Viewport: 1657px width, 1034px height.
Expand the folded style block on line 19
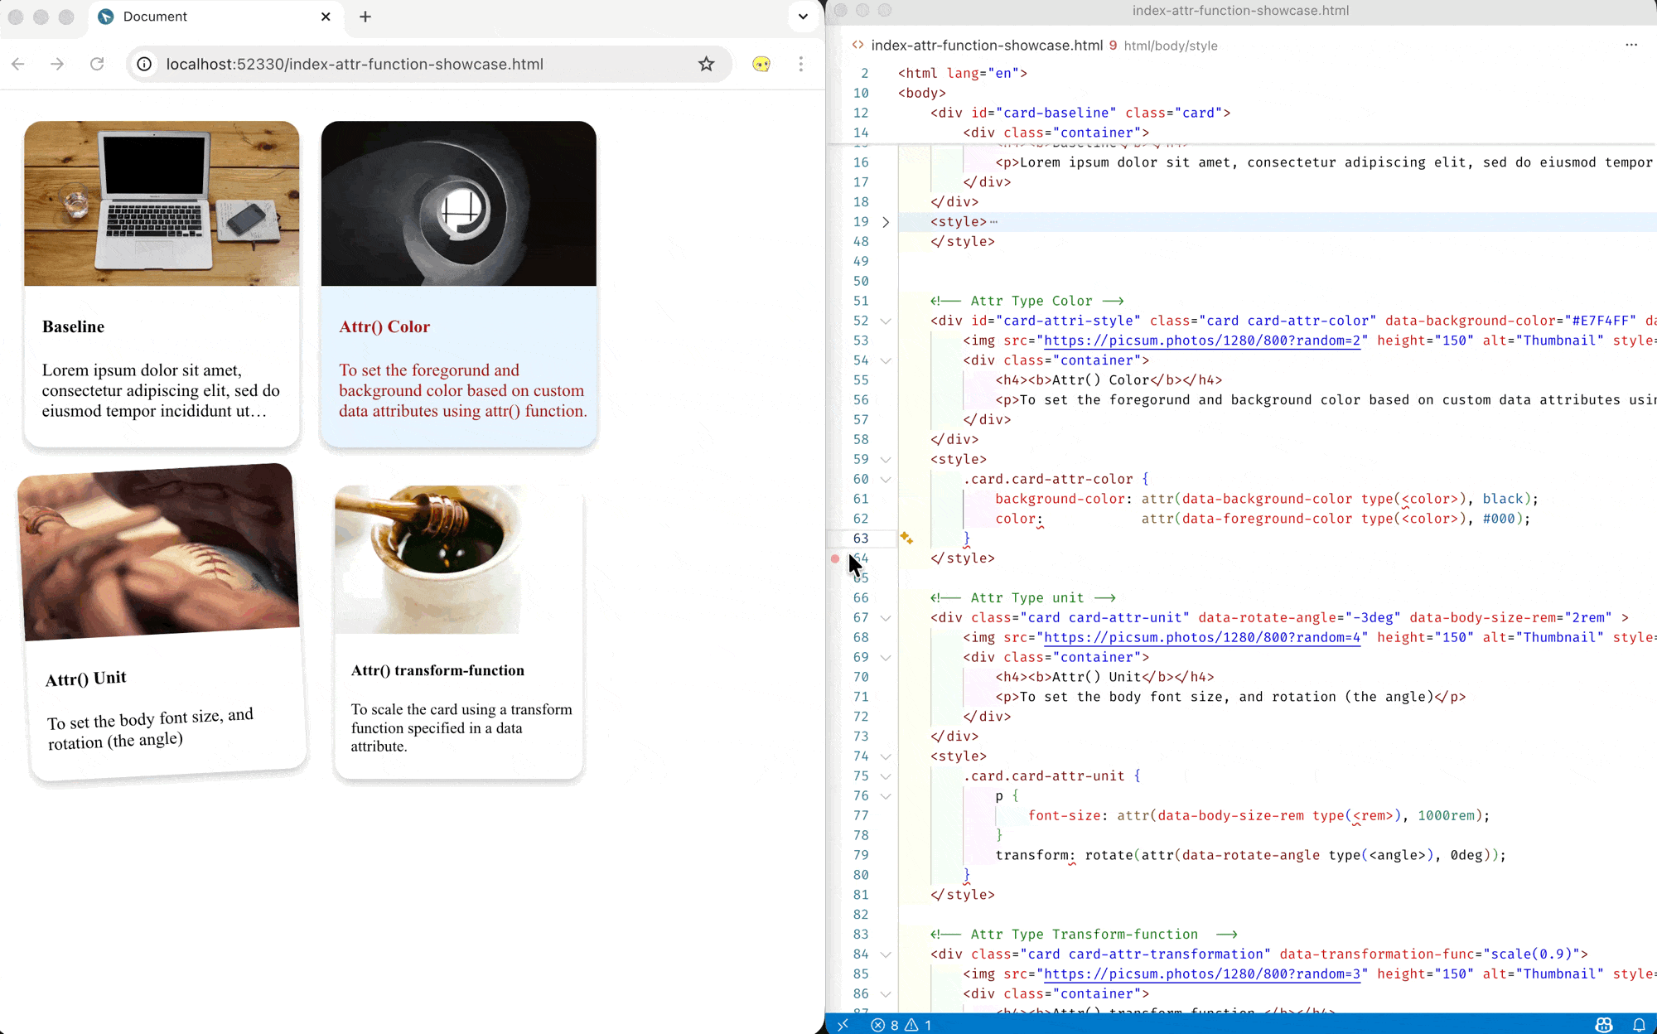click(x=886, y=222)
